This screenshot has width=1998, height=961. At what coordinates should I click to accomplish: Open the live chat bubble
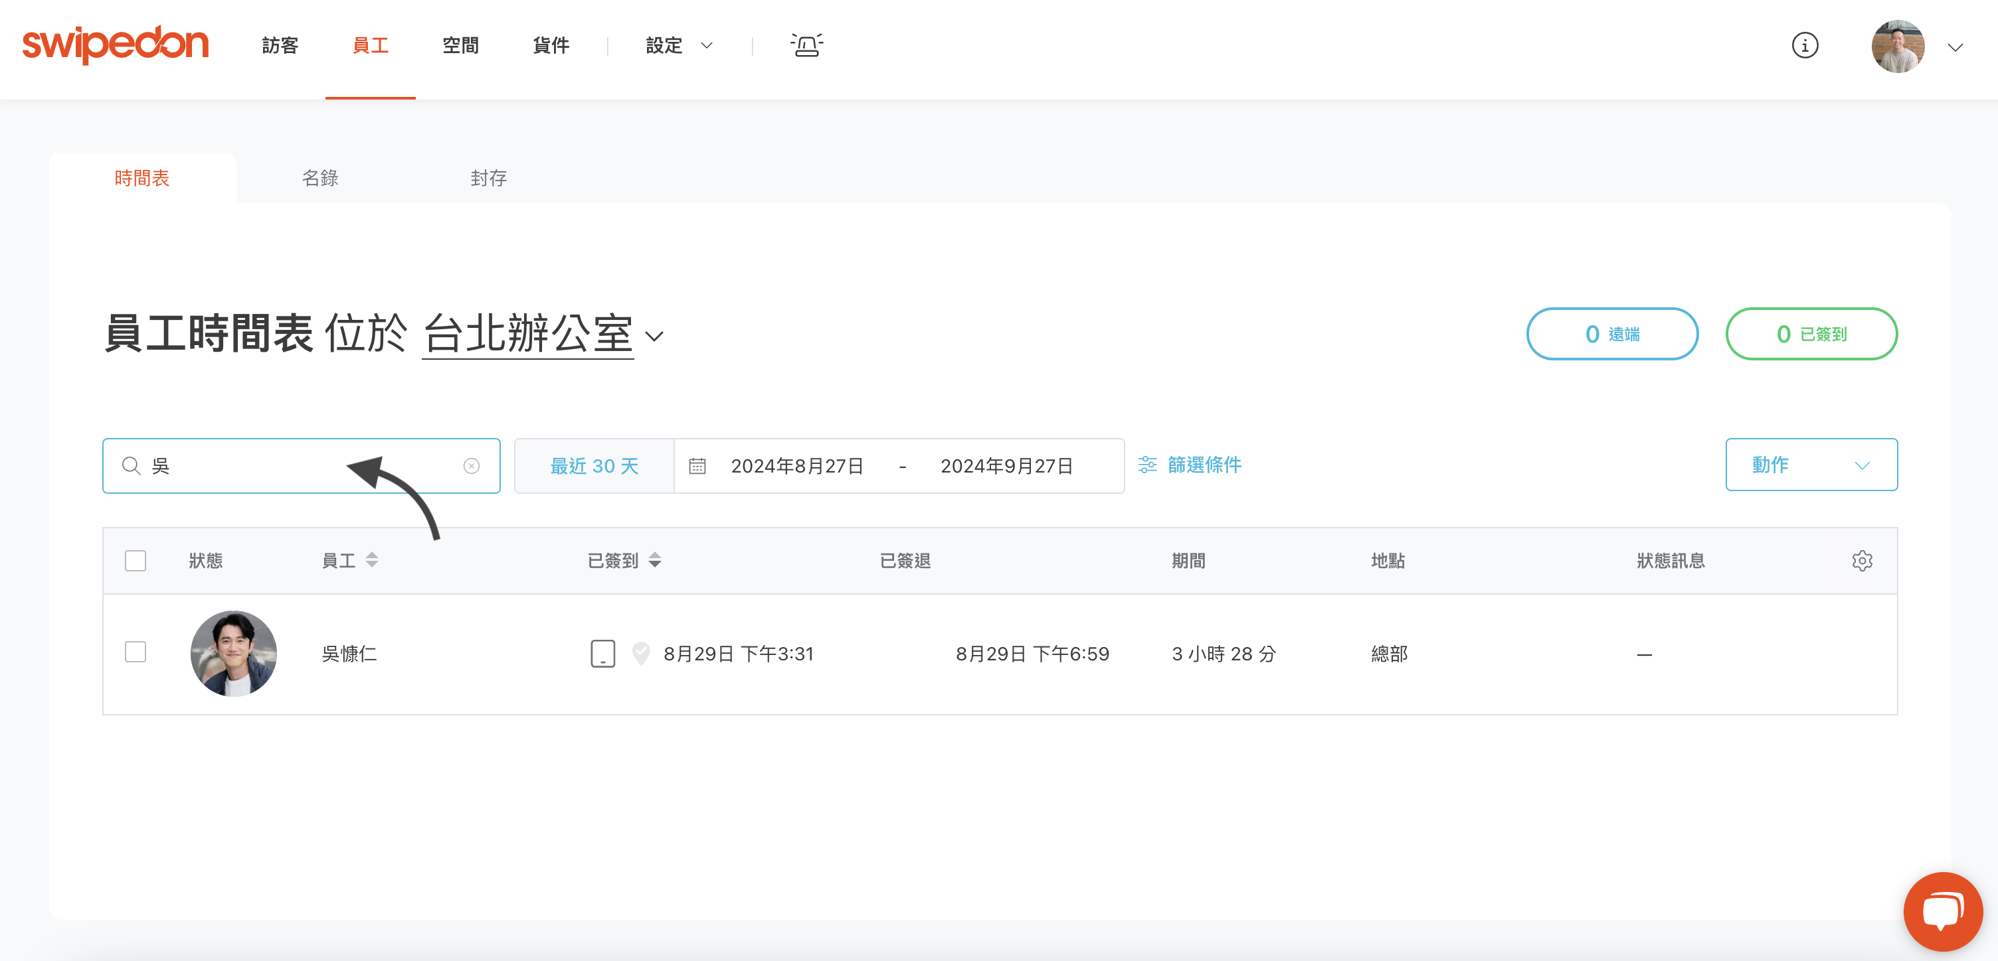click(x=1942, y=911)
